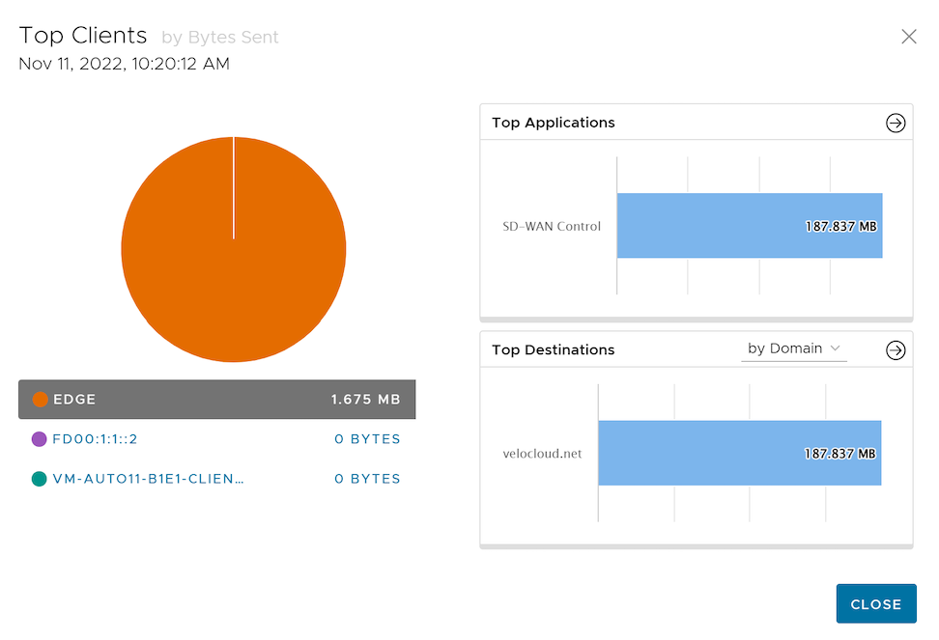Open the FD00:1:1::2 client link
This screenshot has width=939, height=640.
coord(95,439)
